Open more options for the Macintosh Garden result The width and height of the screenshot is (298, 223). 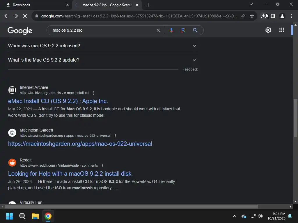[x=116, y=136]
